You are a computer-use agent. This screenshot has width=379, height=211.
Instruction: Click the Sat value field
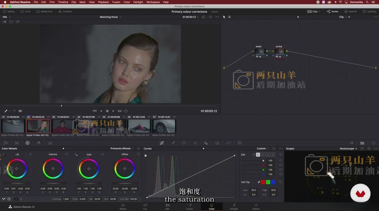(97, 199)
